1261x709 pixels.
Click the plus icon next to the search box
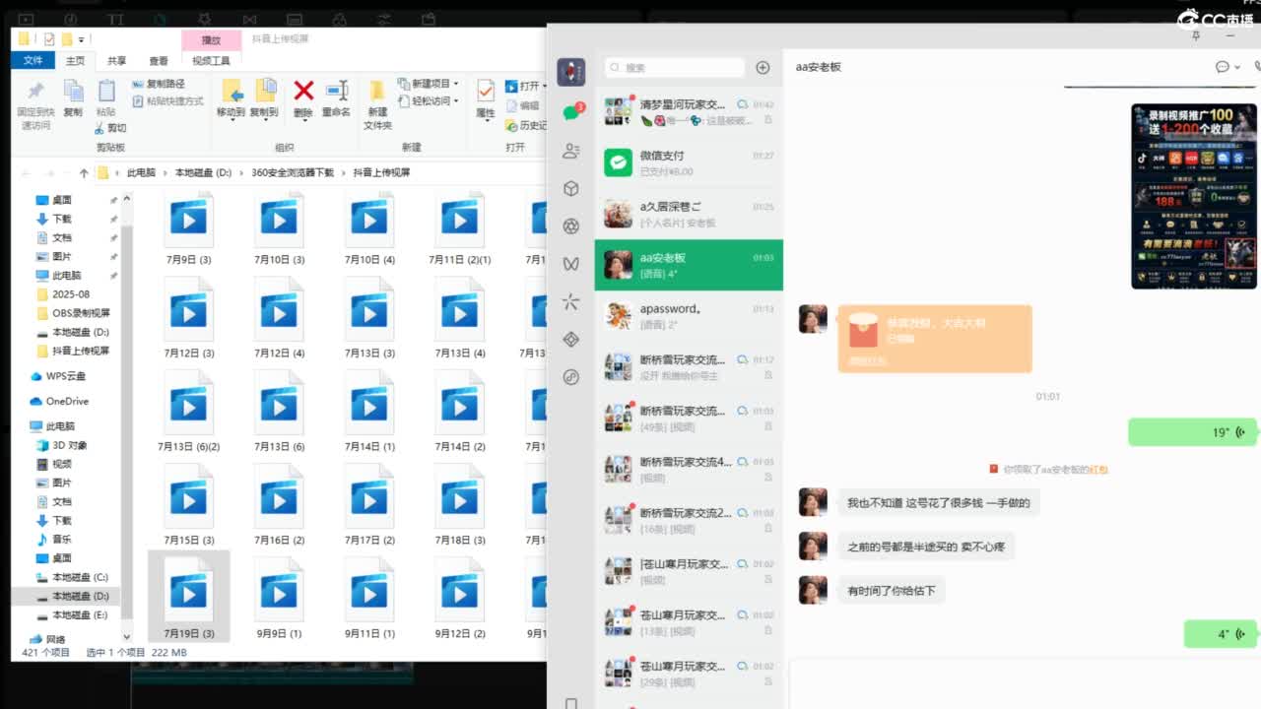pos(763,68)
